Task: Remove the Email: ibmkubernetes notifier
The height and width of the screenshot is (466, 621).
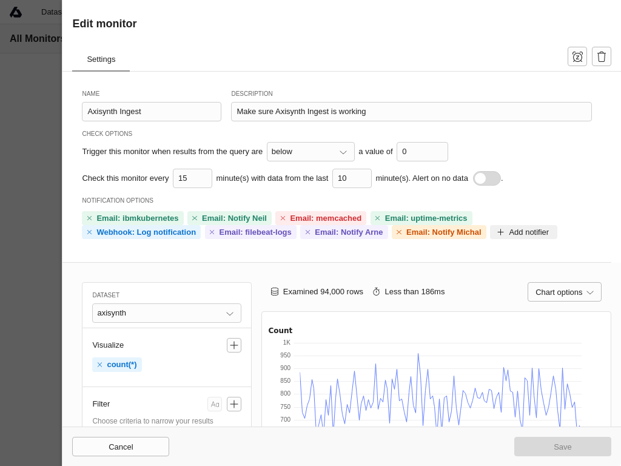Action: [x=89, y=218]
